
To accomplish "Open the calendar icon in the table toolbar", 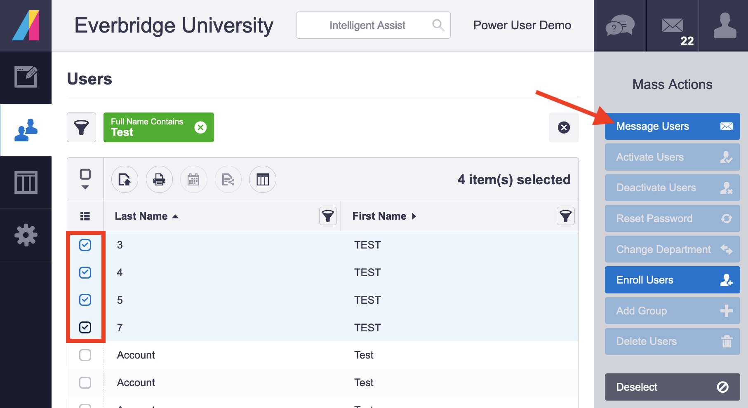I will pyautogui.click(x=193, y=179).
